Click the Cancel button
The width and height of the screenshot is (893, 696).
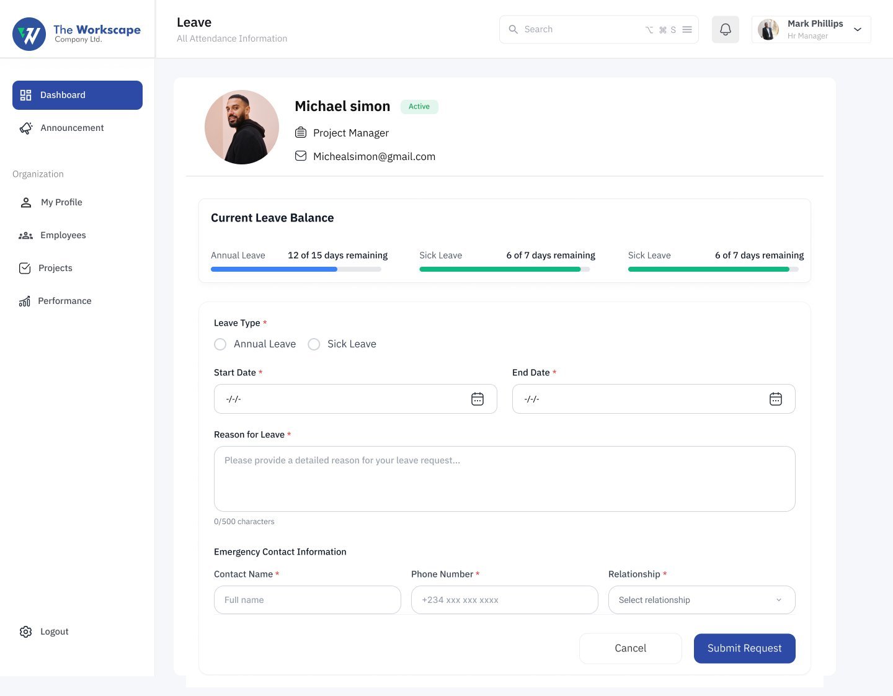click(x=631, y=648)
